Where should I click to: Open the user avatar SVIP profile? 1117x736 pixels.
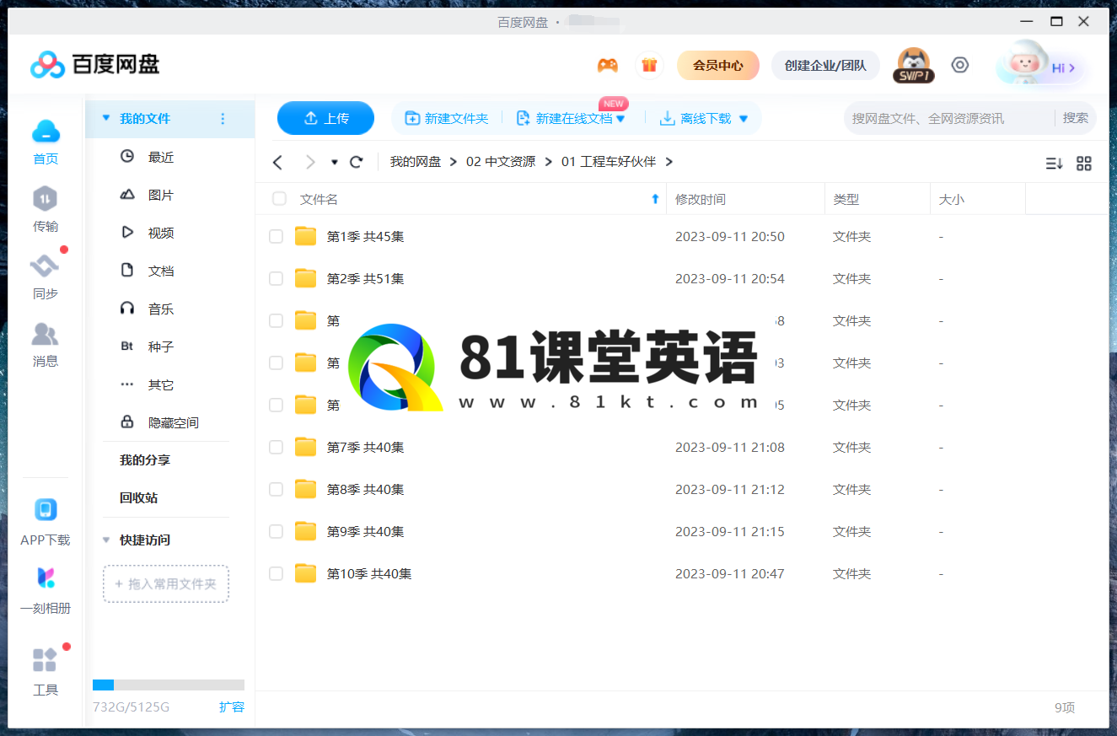914,65
